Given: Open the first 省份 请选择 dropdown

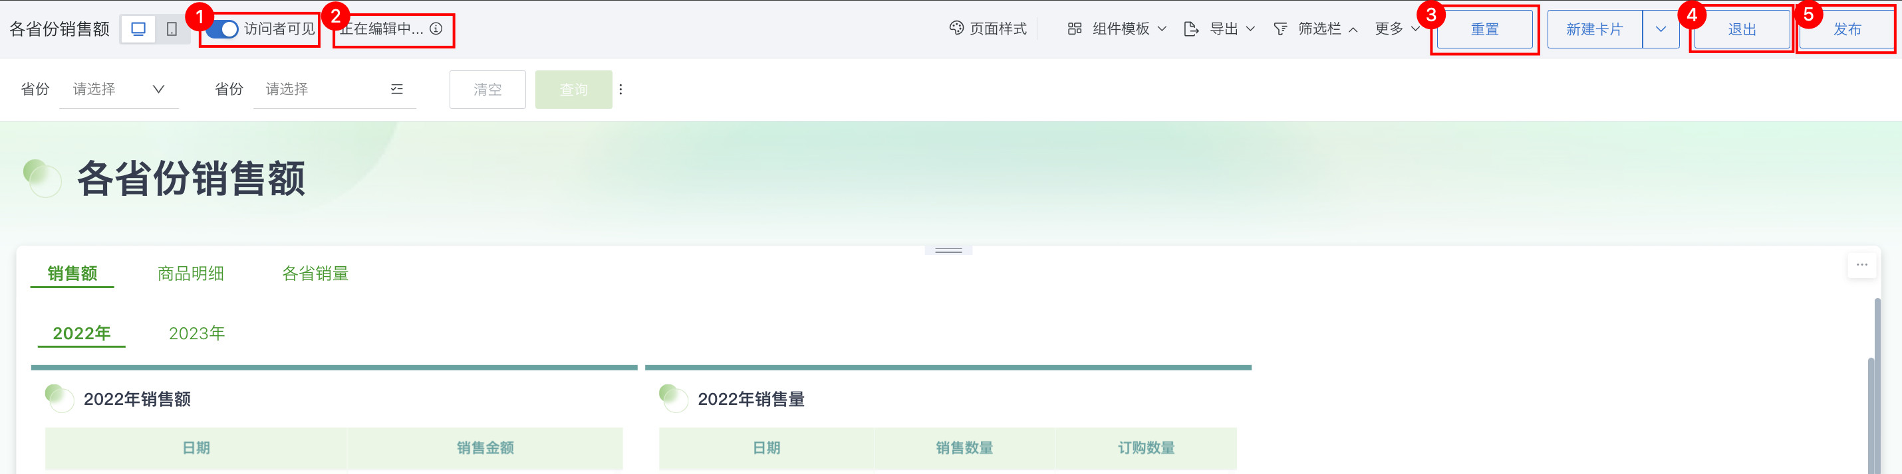Looking at the screenshot, I should pyautogui.click(x=118, y=89).
